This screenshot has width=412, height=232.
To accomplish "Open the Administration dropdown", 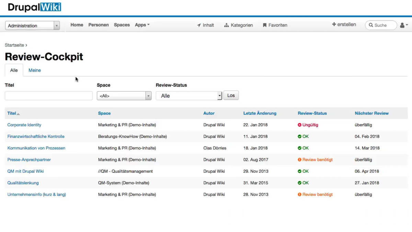I will (33, 25).
